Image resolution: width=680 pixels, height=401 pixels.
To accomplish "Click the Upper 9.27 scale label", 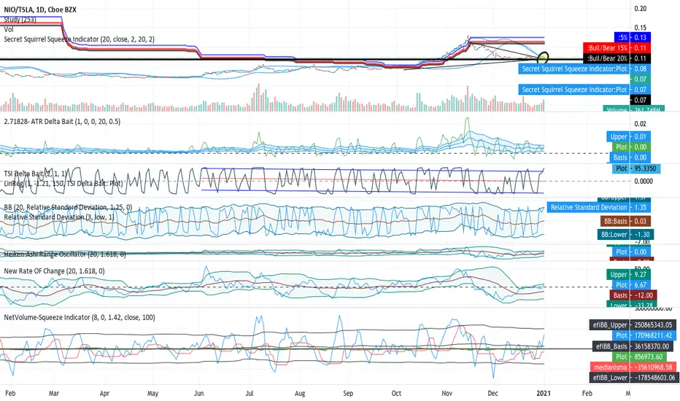I will pos(628,274).
